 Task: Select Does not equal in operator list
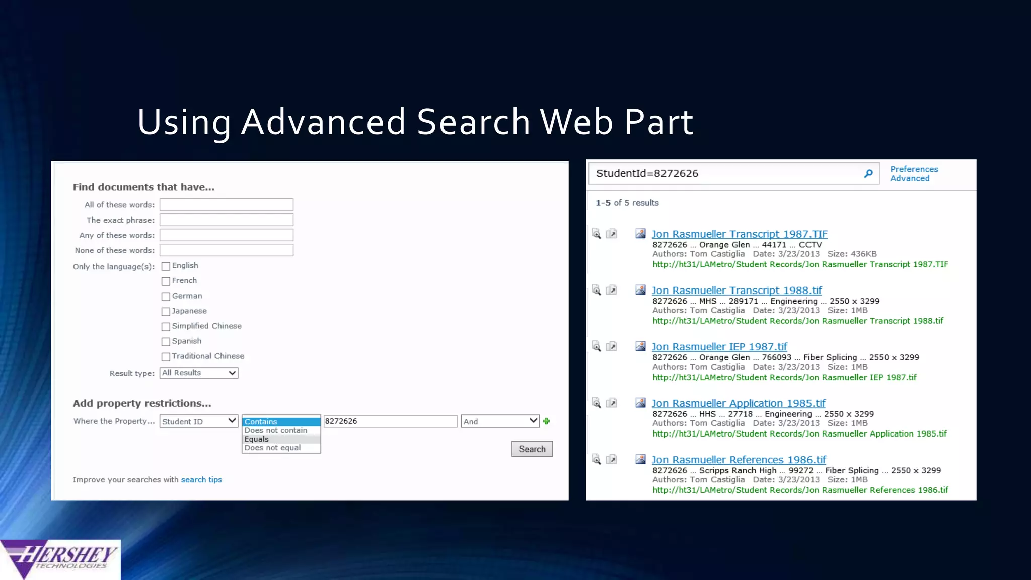pyautogui.click(x=281, y=448)
